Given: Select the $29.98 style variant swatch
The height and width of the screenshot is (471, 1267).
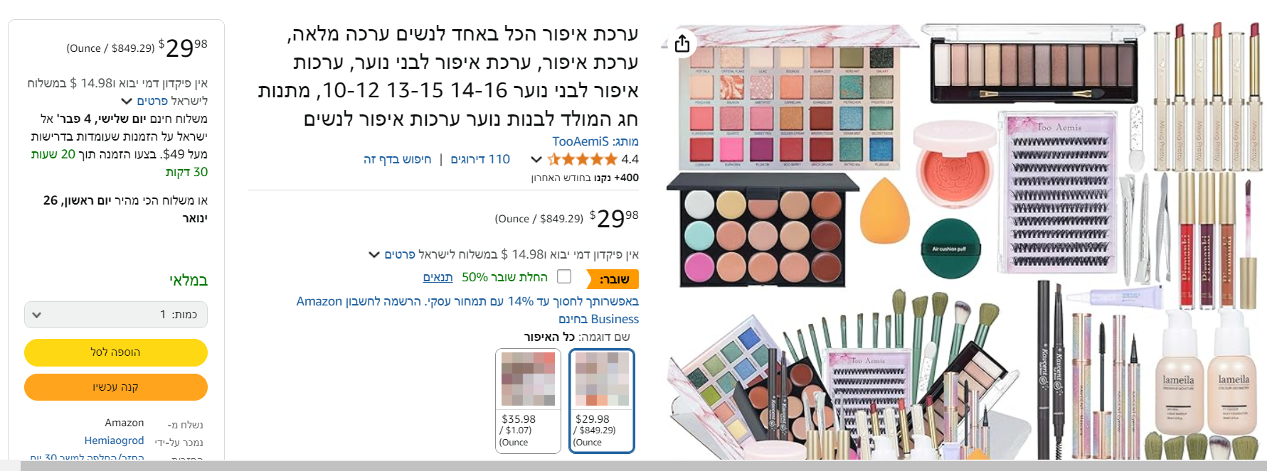Looking at the screenshot, I should [x=602, y=401].
